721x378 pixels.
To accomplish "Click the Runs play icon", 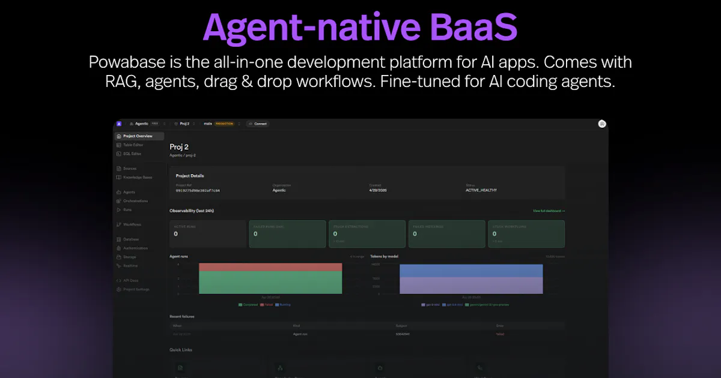I will 118,209.
